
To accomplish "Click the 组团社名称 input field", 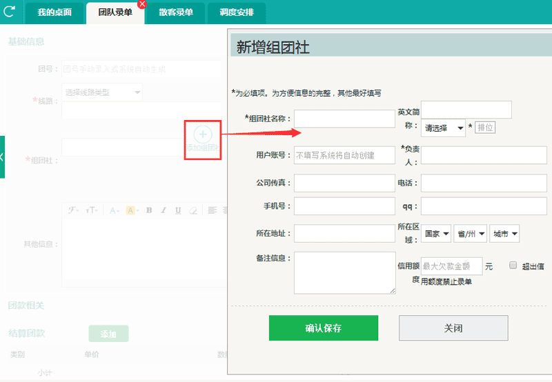I will [x=344, y=119].
